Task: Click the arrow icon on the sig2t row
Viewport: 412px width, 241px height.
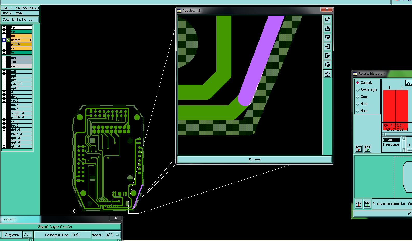Action: click(8, 40)
